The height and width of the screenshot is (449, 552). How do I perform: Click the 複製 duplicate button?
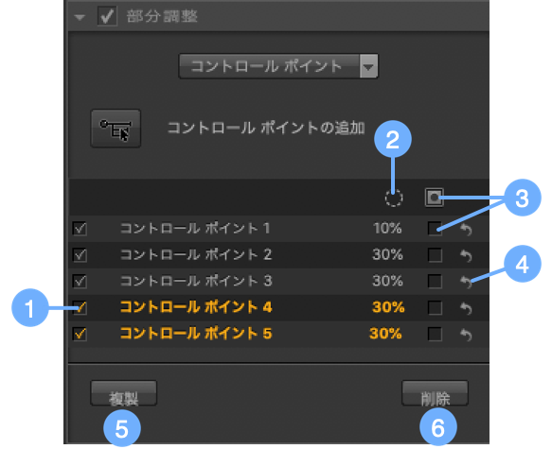[x=124, y=393]
